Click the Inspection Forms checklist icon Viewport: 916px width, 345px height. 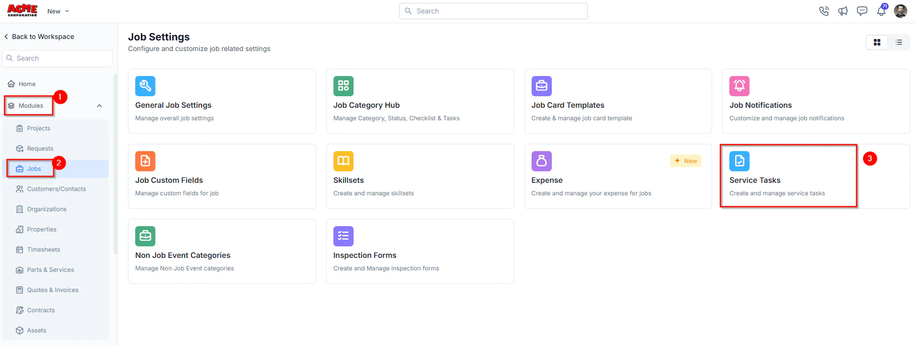[x=343, y=236]
